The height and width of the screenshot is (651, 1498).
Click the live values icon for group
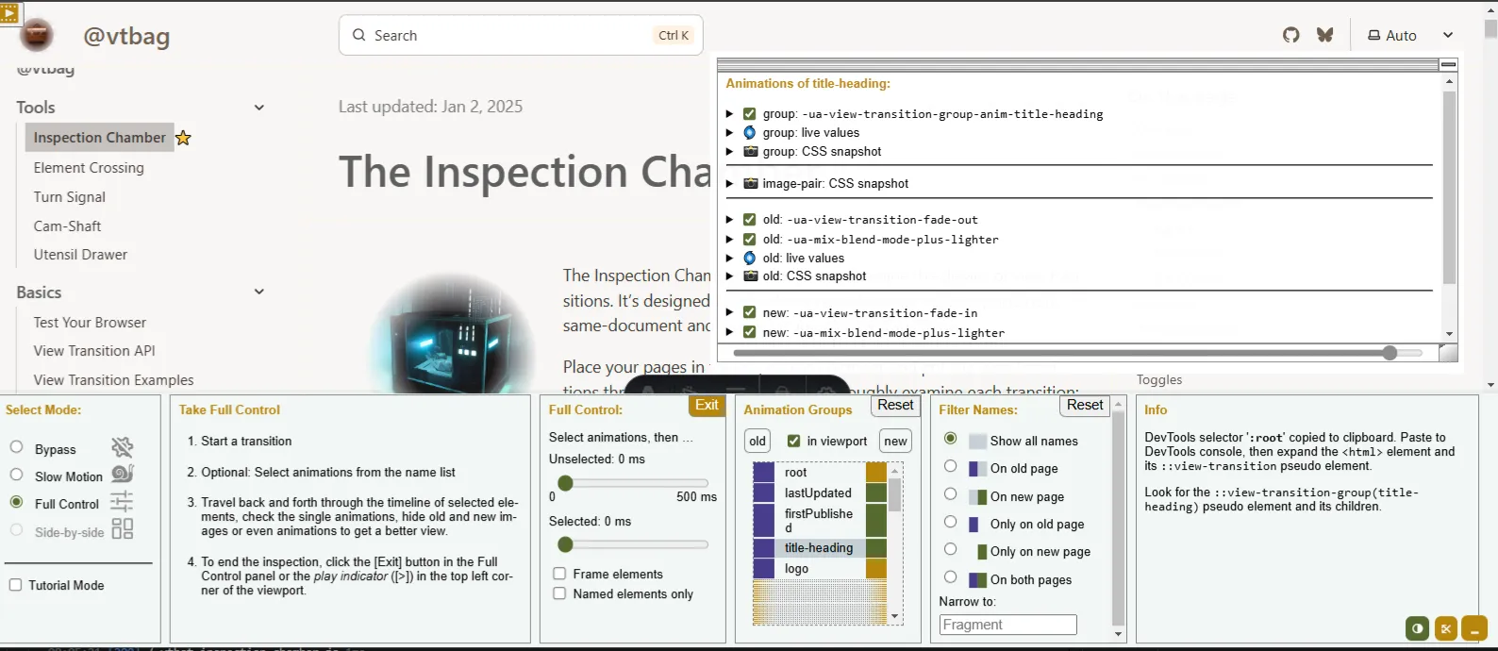[x=750, y=132]
